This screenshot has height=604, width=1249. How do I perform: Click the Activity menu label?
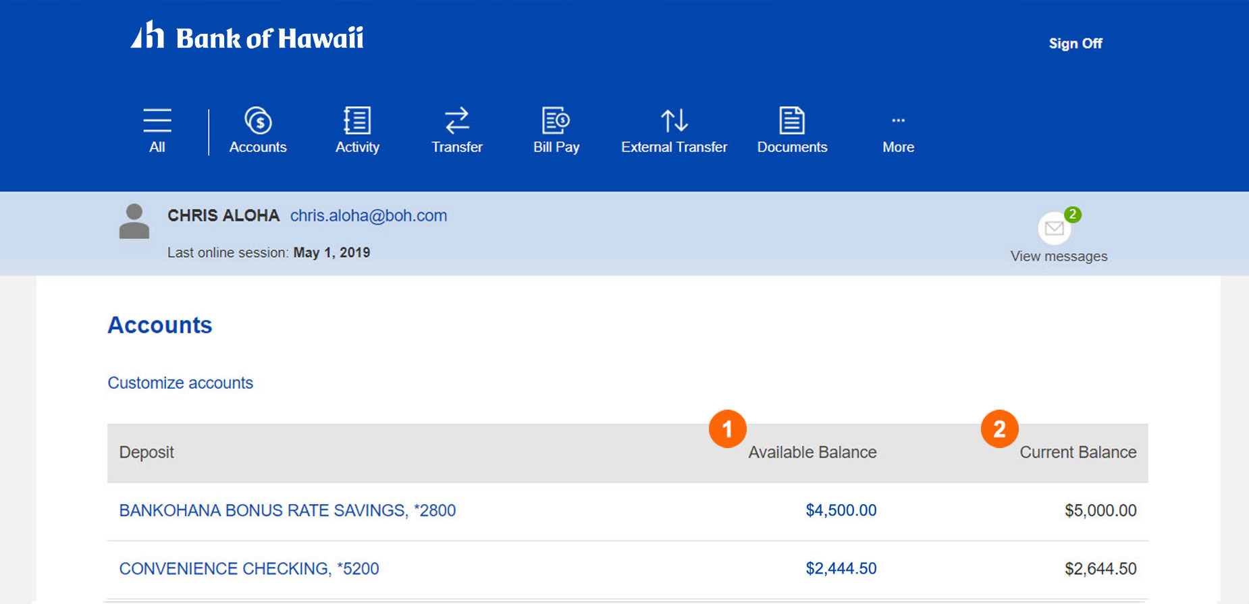click(x=357, y=147)
